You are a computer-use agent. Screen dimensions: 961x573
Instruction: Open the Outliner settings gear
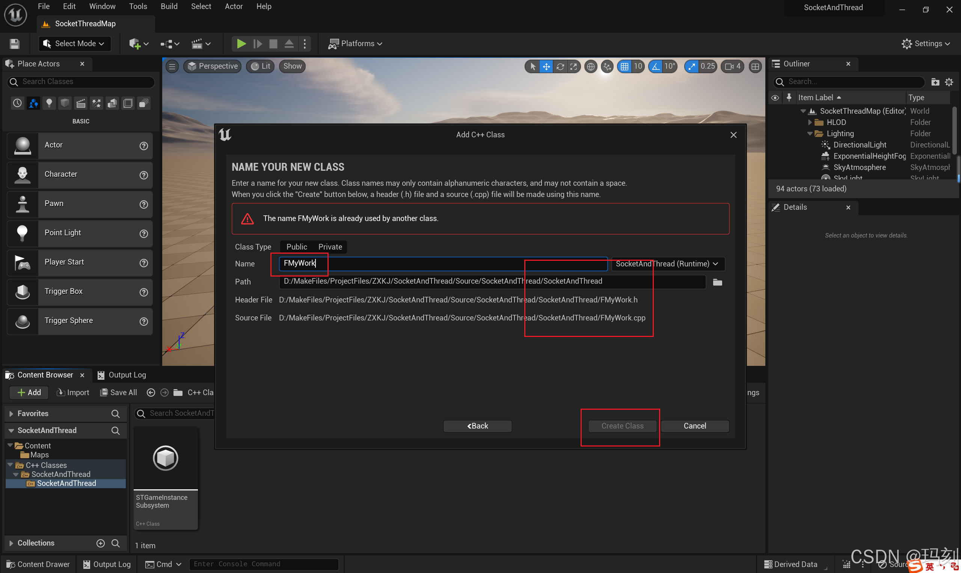coord(949,82)
